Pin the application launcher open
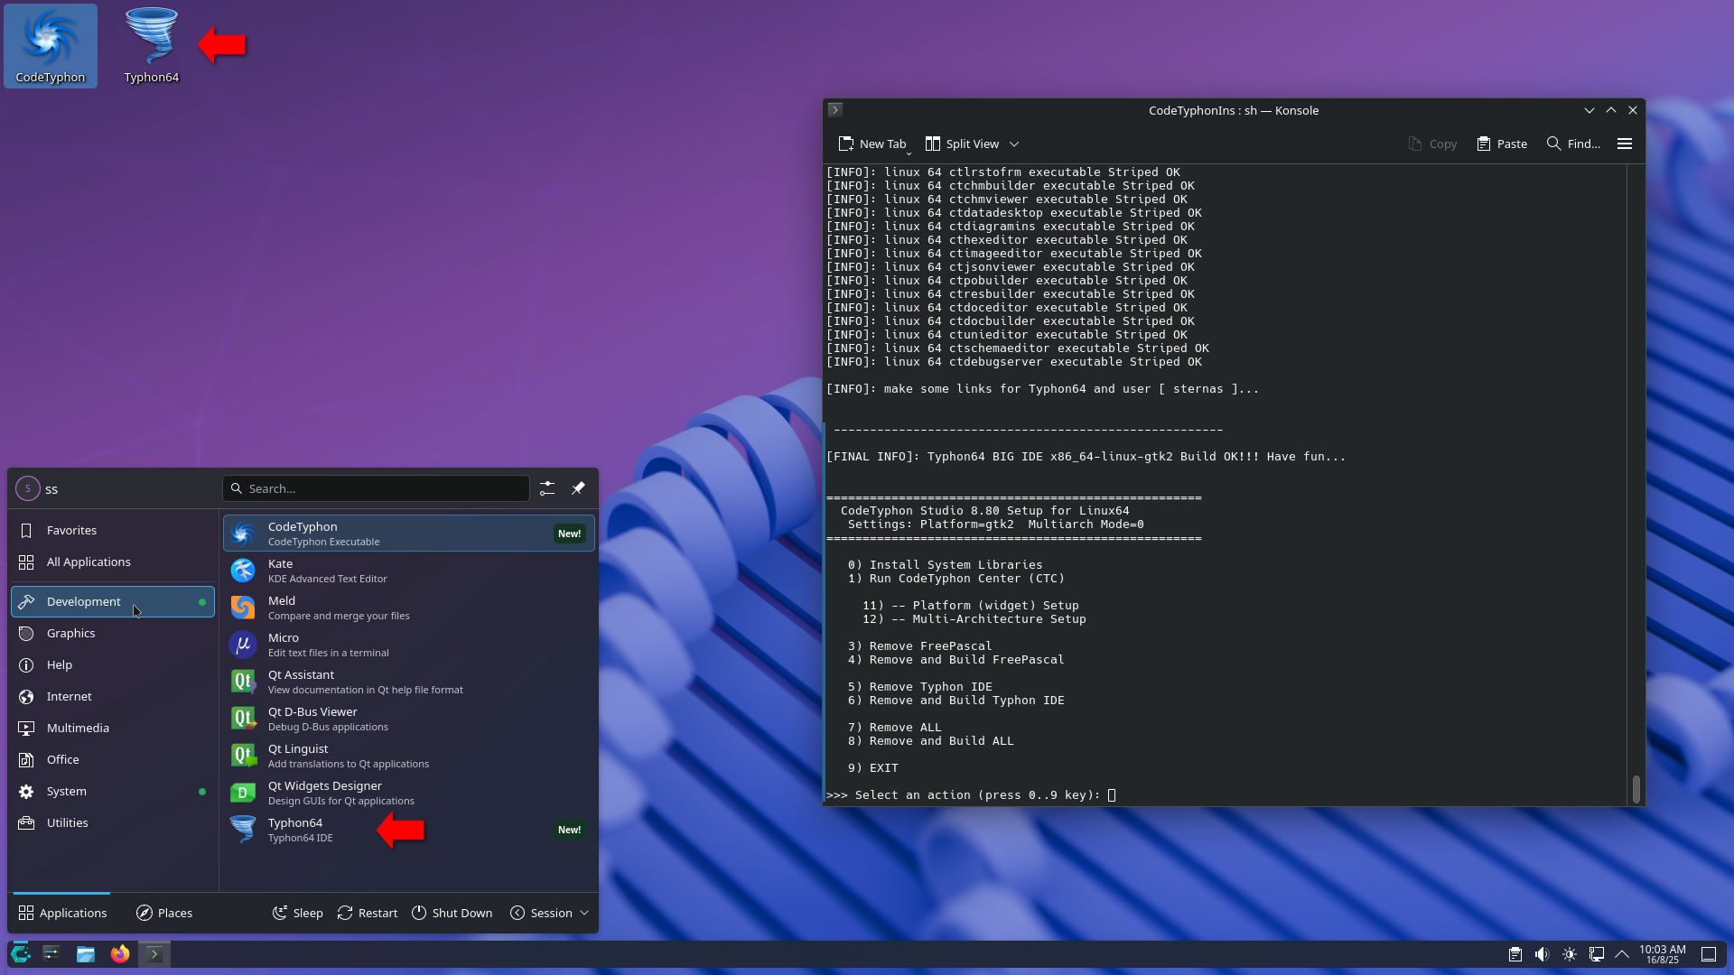This screenshot has height=975, width=1734. click(x=578, y=488)
